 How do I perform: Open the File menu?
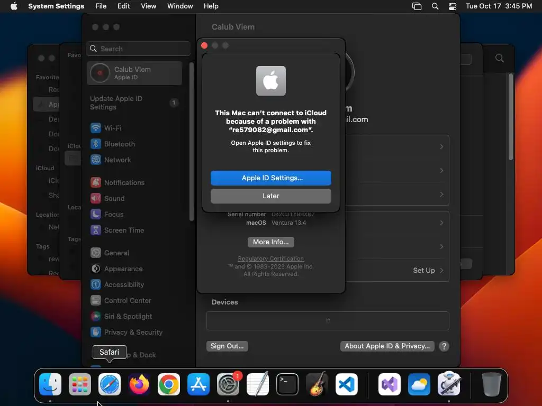[101, 6]
